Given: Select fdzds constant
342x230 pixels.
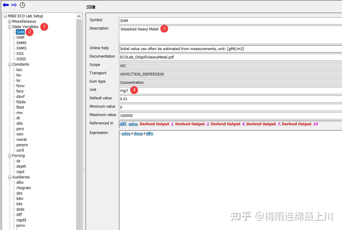Looking at the screenshot, I should (x=21, y=102).
